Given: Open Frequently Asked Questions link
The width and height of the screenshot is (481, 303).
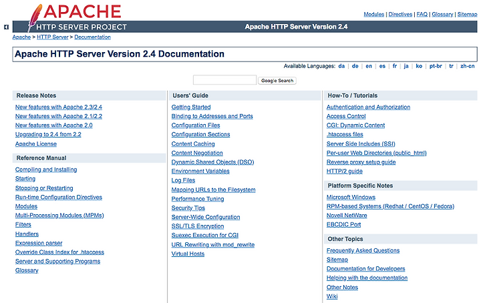Looking at the screenshot, I should 363,251.
